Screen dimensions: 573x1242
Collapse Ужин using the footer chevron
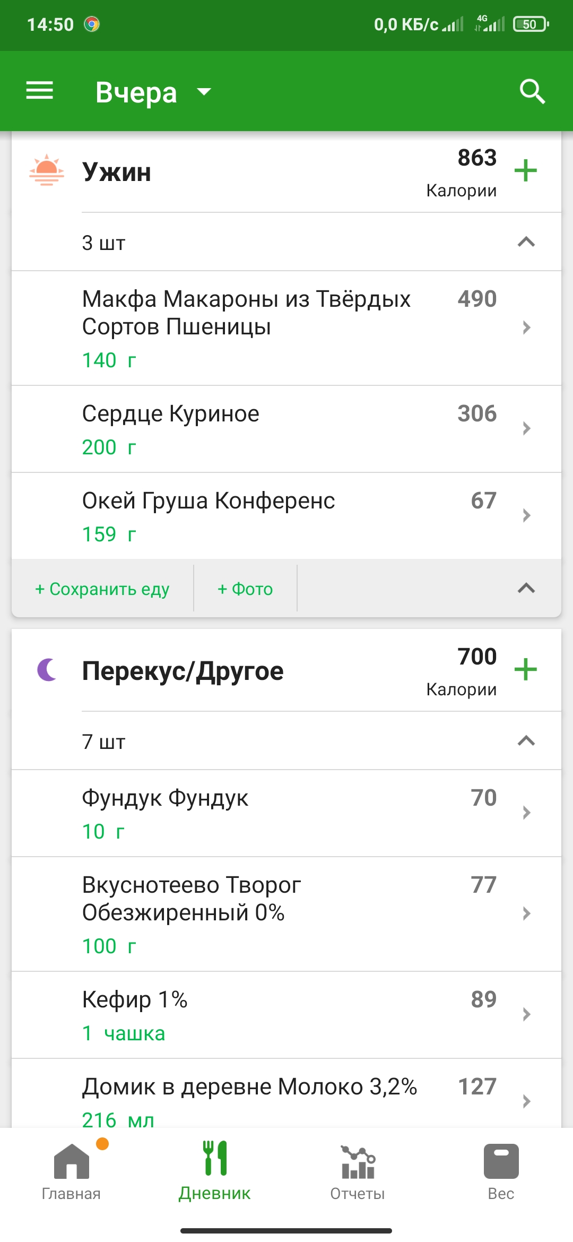(526, 588)
